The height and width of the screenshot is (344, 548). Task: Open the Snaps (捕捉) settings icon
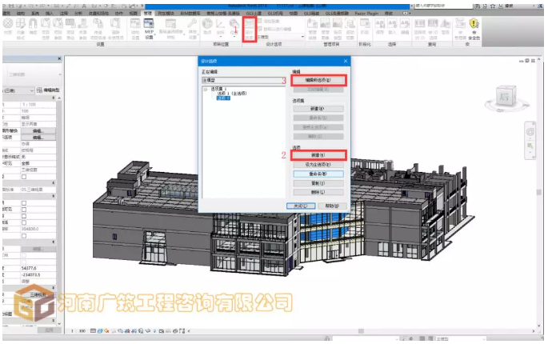pos(34,28)
